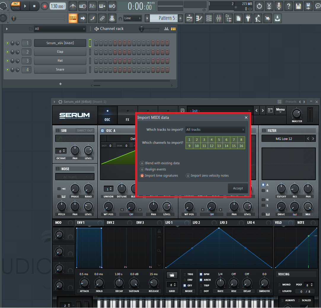
Task: Select the Snare channel button
Action: 60,69
